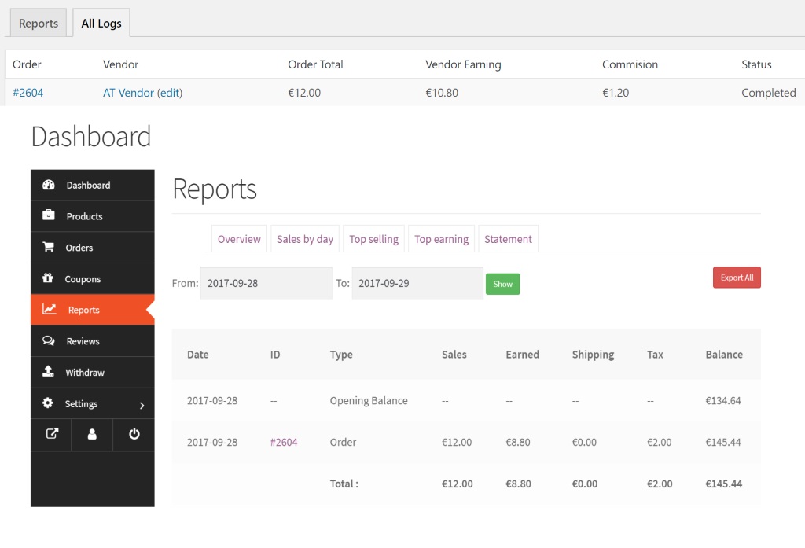Click the Dashboard gauge icon in the sidebar
Viewport: 805px width, 548px height.
pyautogui.click(x=48, y=185)
